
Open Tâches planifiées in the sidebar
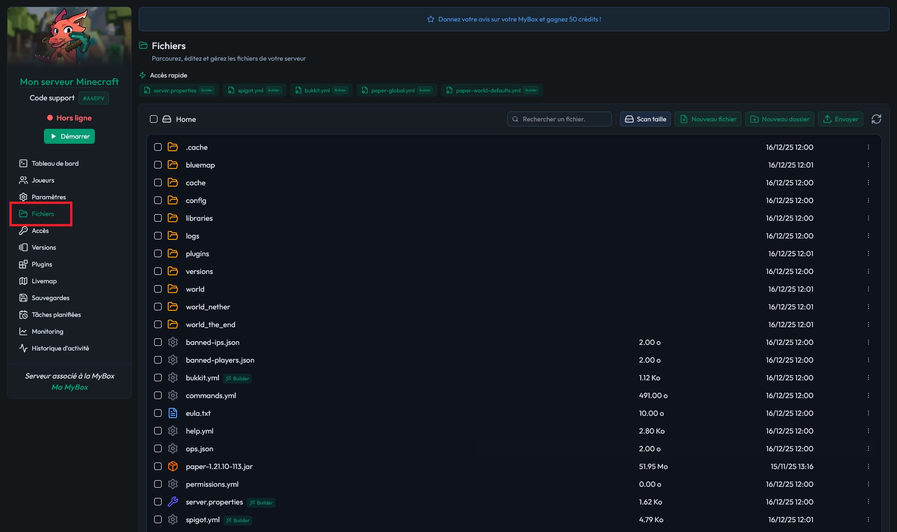click(x=56, y=315)
